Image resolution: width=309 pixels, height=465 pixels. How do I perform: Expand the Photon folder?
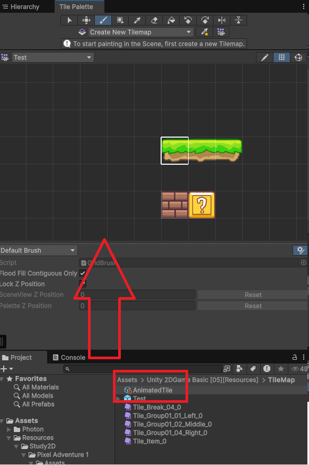point(9,429)
